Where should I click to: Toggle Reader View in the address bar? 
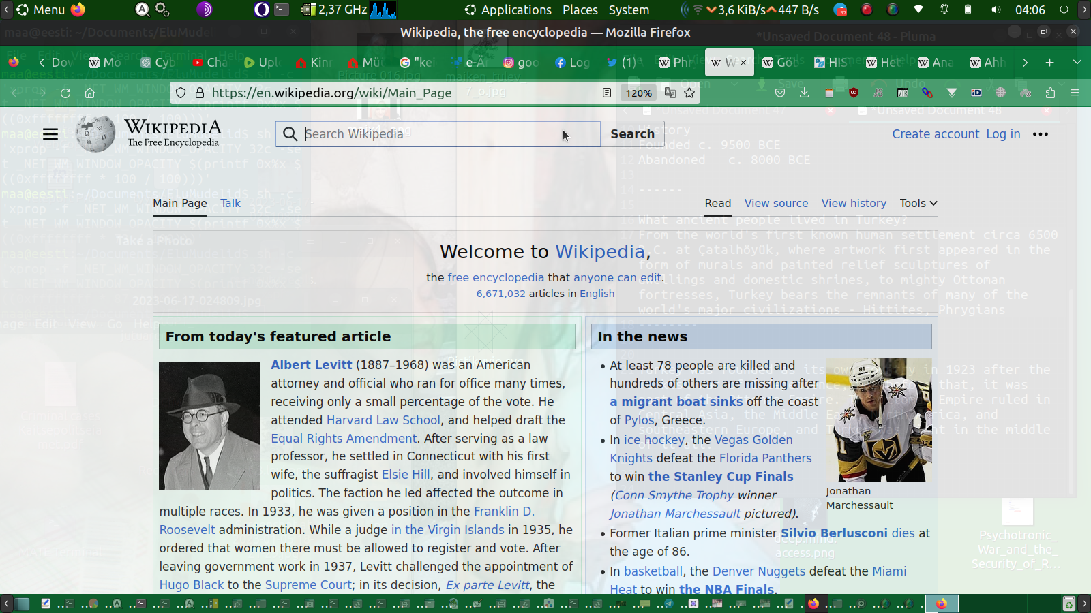pyautogui.click(x=606, y=93)
